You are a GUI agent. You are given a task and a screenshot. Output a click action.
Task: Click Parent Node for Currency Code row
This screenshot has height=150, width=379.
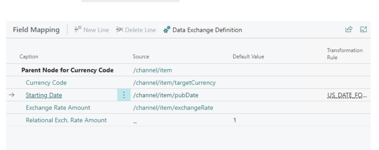tap(67, 70)
